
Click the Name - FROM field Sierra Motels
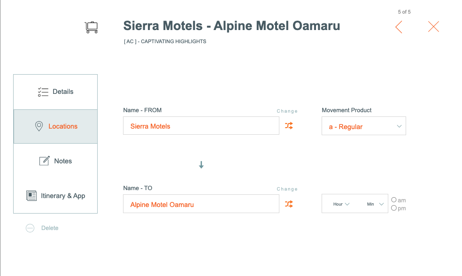201,126
